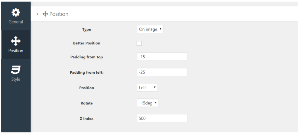Click the move icon beside Position heading
Screen dimensions: 300x135
[x=45, y=14]
